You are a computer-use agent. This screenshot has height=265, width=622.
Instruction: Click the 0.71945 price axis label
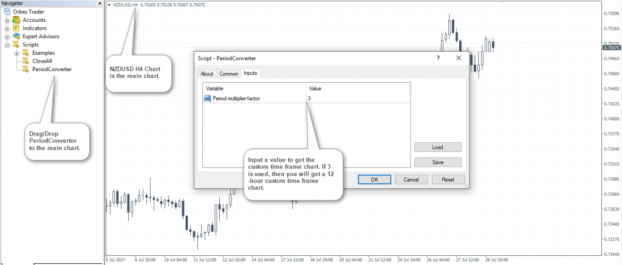tap(612, 254)
